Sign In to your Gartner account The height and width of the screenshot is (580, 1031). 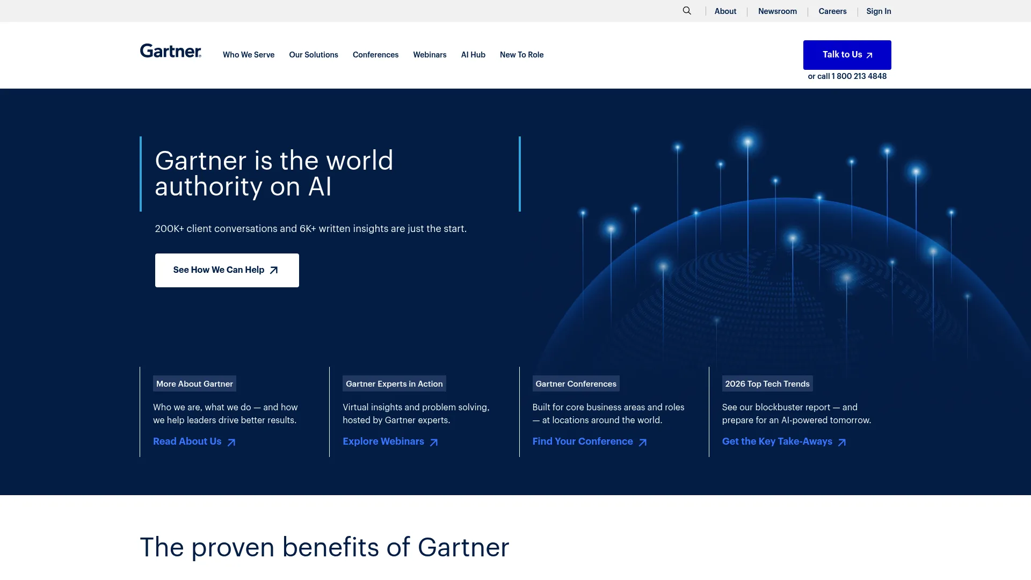[878, 11]
